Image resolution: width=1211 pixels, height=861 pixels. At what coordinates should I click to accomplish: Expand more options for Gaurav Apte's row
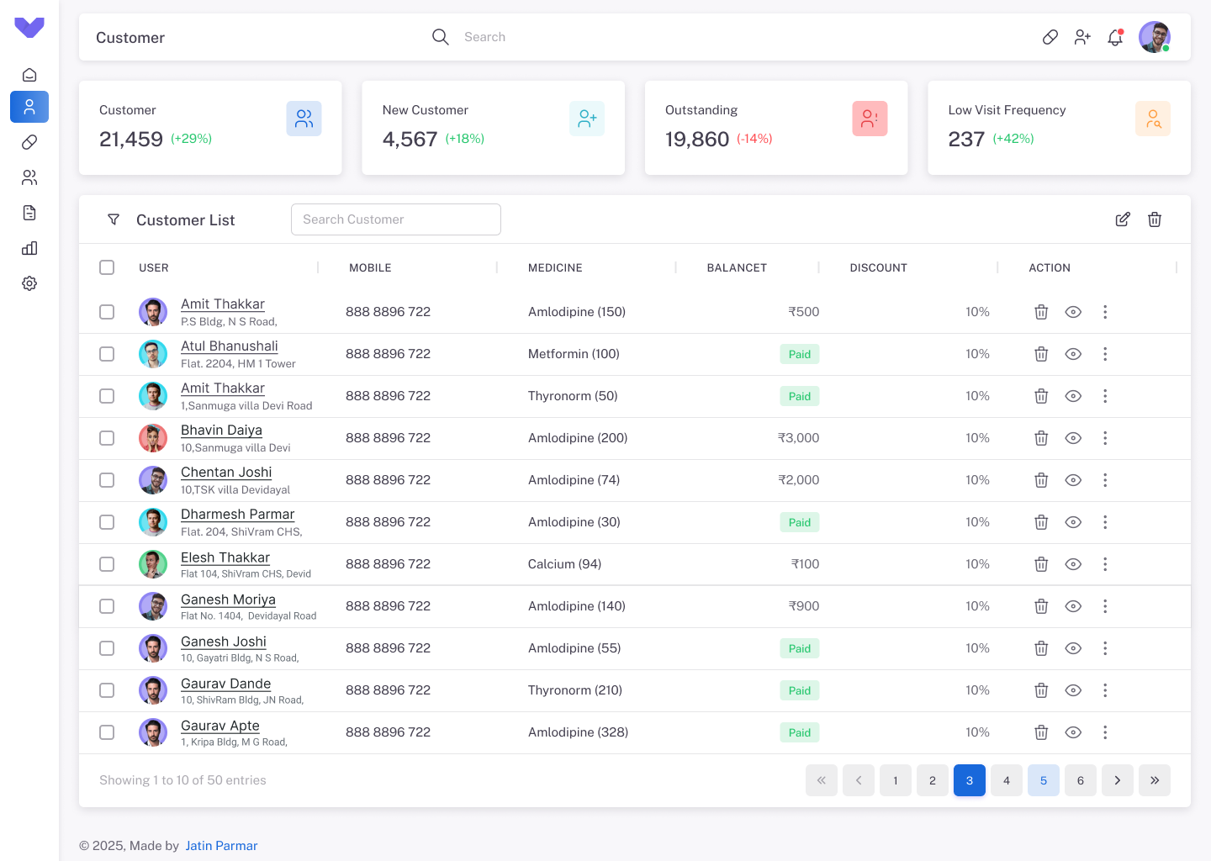click(x=1105, y=732)
